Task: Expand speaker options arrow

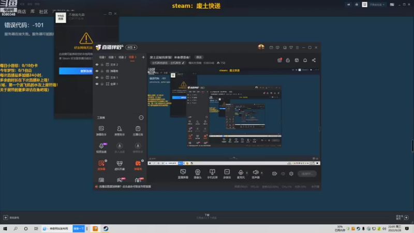Action: point(262,173)
